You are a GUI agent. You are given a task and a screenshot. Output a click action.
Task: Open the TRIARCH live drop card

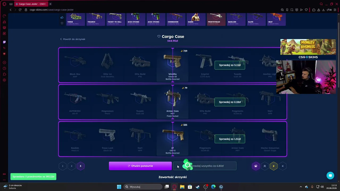click(x=96, y=19)
